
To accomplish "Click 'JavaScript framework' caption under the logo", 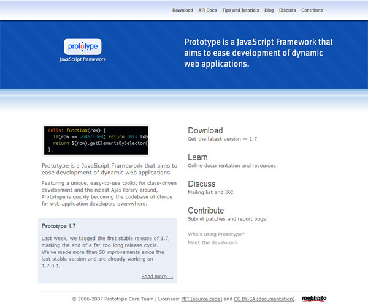I will click(83, 59).
